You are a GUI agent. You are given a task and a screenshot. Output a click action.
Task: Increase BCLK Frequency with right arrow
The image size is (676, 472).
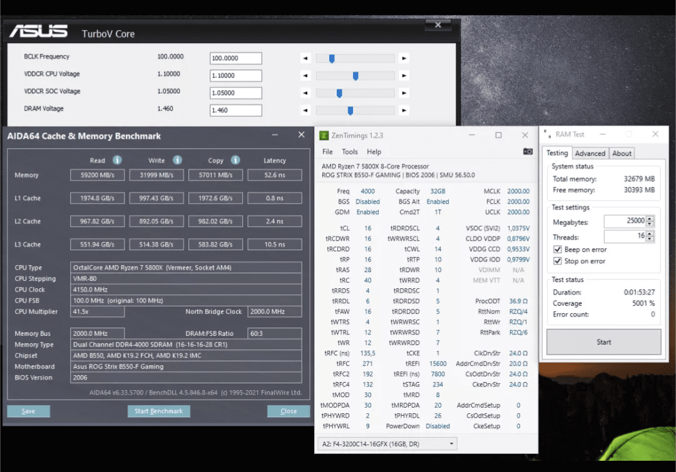[x=404, y=58]
